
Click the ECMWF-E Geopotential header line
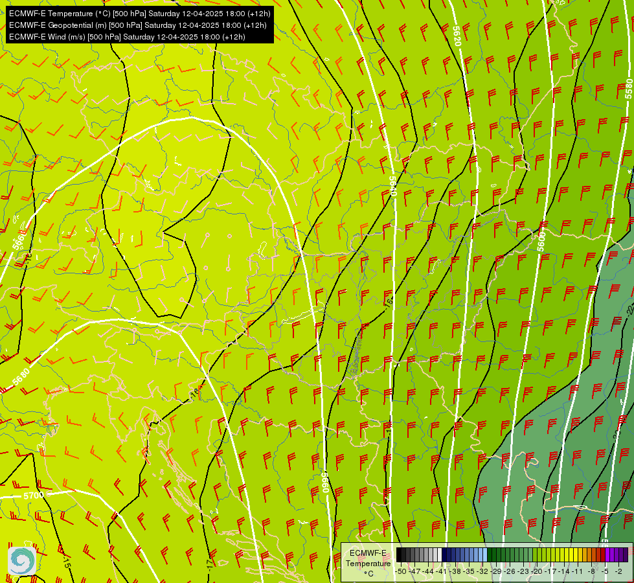click(137, 25)
